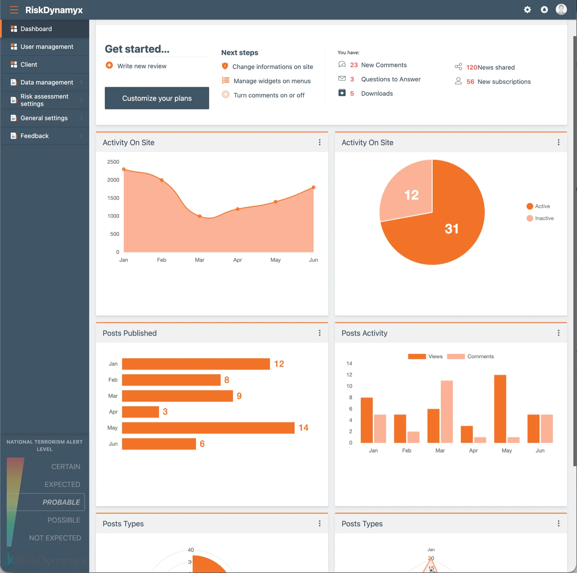Screen dimensions: 577x573
Task: Click the RiskDynamyx logo title
Action: click(54, 10)
